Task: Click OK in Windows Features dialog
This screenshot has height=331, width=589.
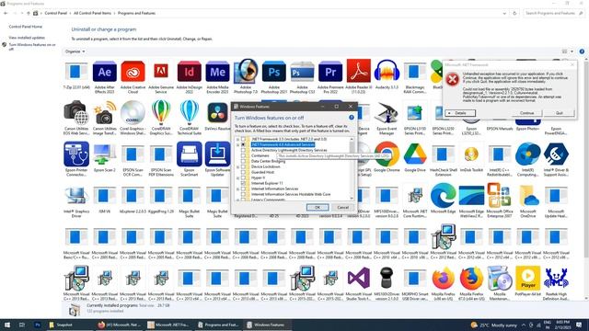Action: click(318, 207)
